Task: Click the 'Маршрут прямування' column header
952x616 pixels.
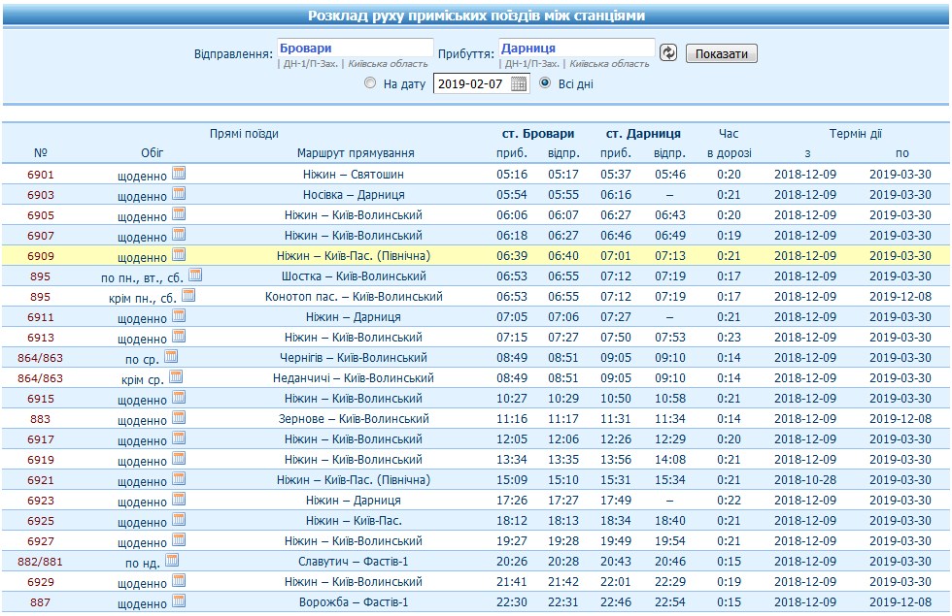Action: (x=356, y=153)
